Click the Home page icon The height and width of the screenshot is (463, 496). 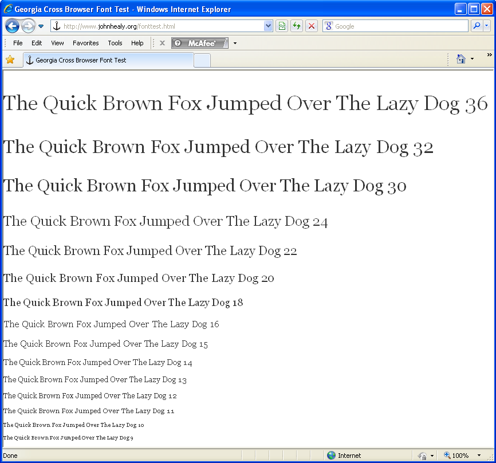[x=461, y=59]
